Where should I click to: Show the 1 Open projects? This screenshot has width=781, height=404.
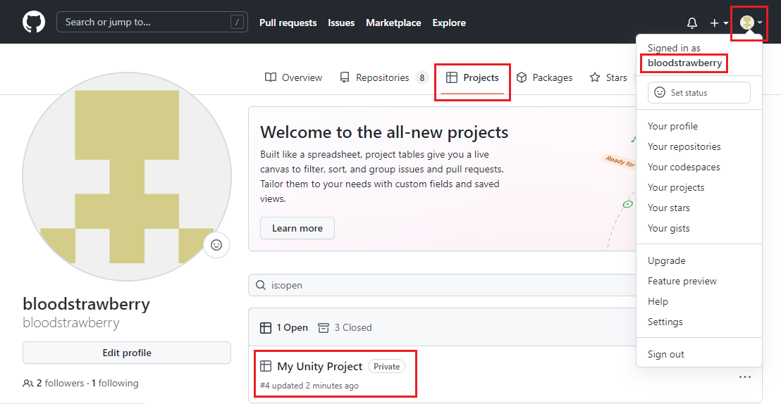(284, 328)
